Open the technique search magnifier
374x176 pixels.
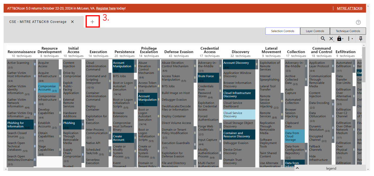click(323, 39)
